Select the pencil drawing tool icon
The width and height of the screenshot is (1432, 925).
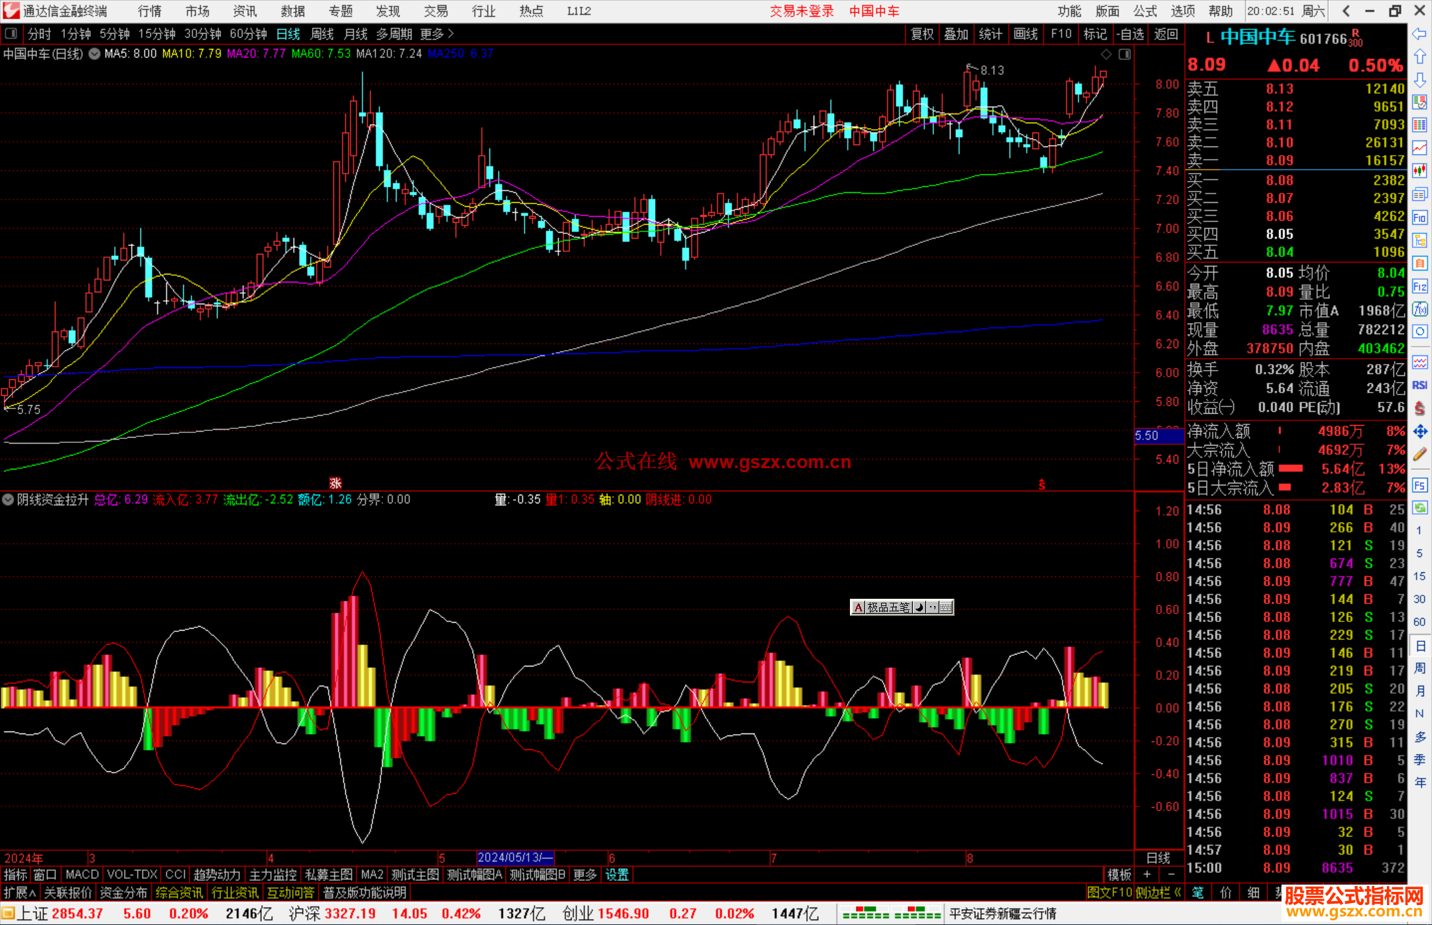click(1419, 454)
